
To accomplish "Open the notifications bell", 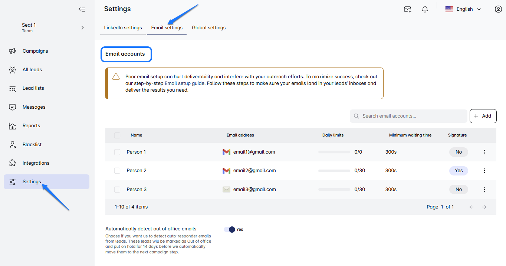I will 425,9.
